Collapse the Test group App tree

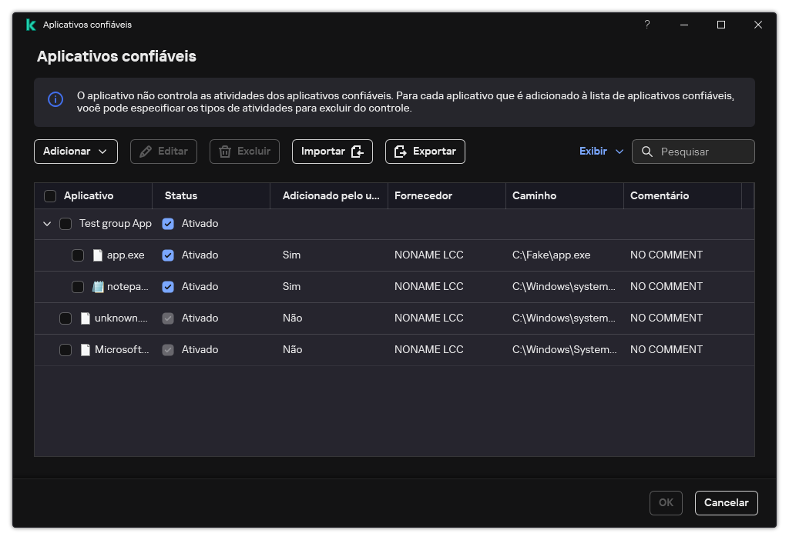click(47, 223)
